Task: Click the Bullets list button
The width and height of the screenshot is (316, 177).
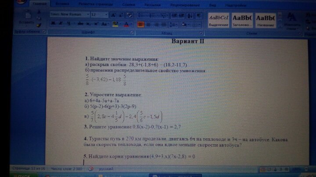Action: click(141, 15)
